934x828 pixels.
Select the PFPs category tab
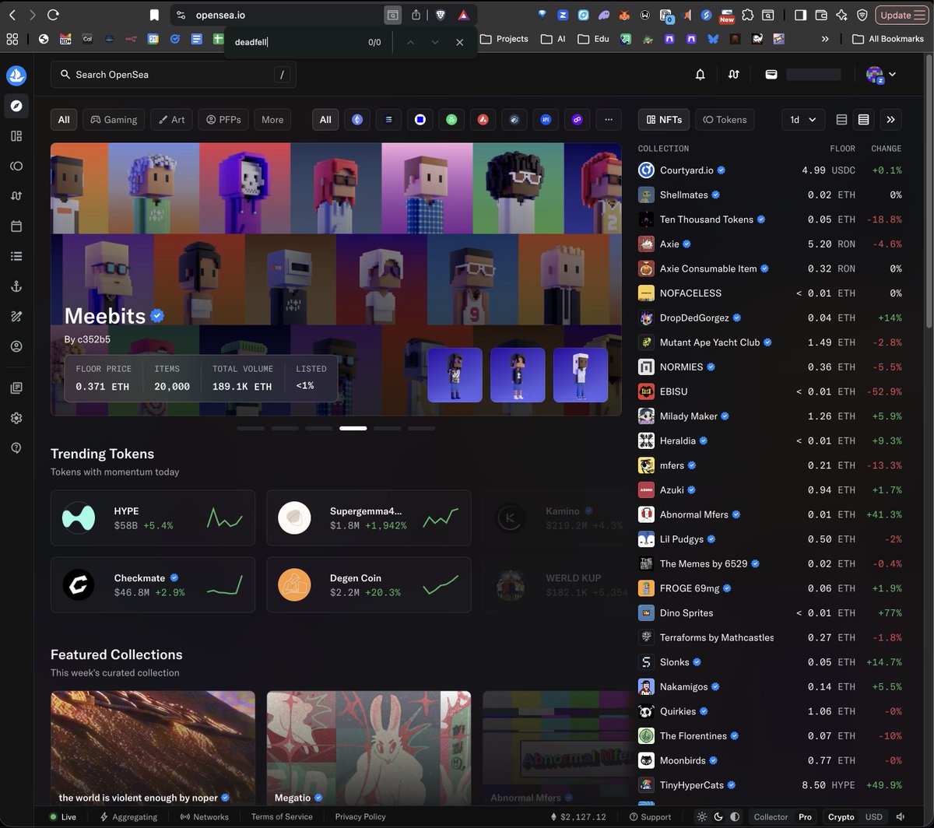pyautogui.click(x=223, y=120)
